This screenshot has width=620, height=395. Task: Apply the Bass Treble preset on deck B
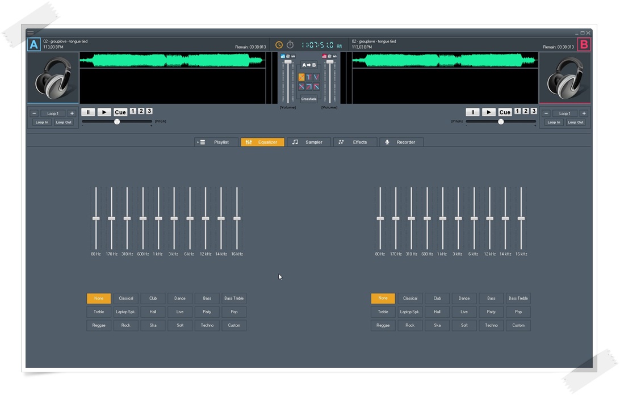[518, 298]
